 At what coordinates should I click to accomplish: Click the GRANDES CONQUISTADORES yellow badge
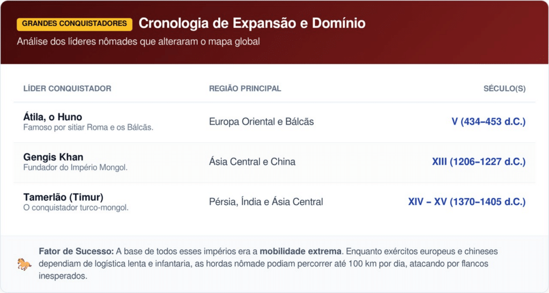(x=75, y=24)
